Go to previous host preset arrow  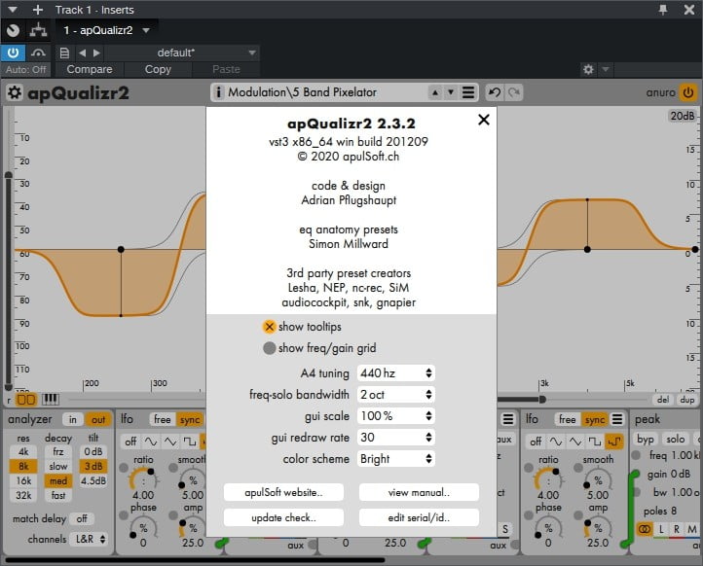tap(83, 53)
